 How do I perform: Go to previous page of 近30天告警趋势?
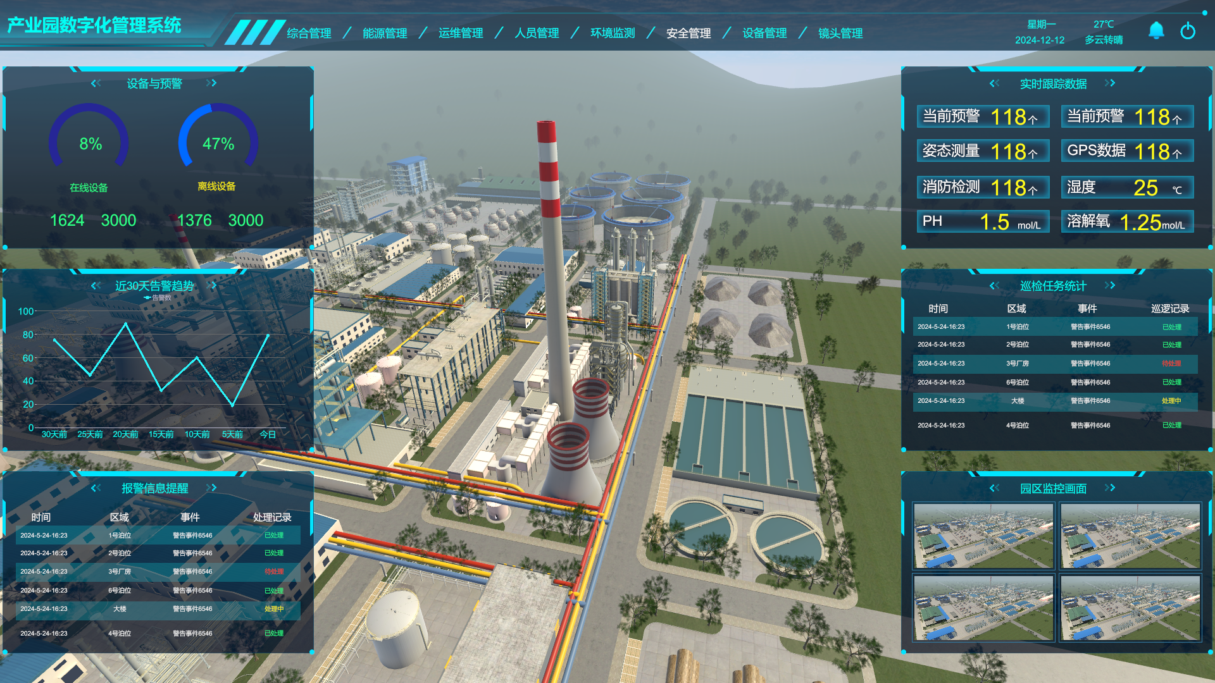pos(96,285)
